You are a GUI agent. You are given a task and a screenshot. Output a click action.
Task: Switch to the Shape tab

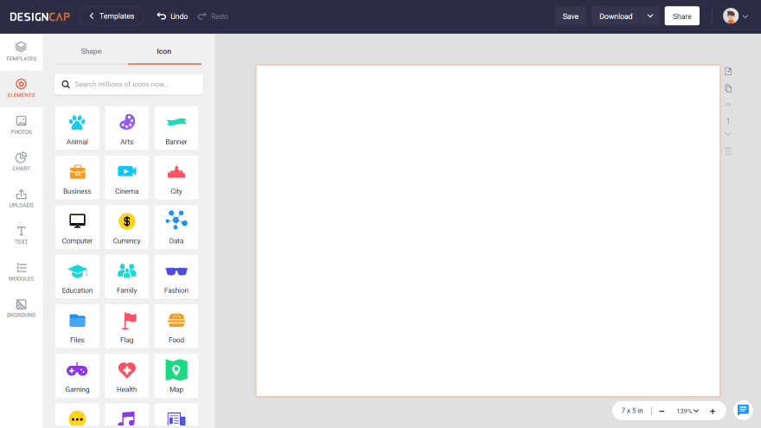(x=92, y=51)
